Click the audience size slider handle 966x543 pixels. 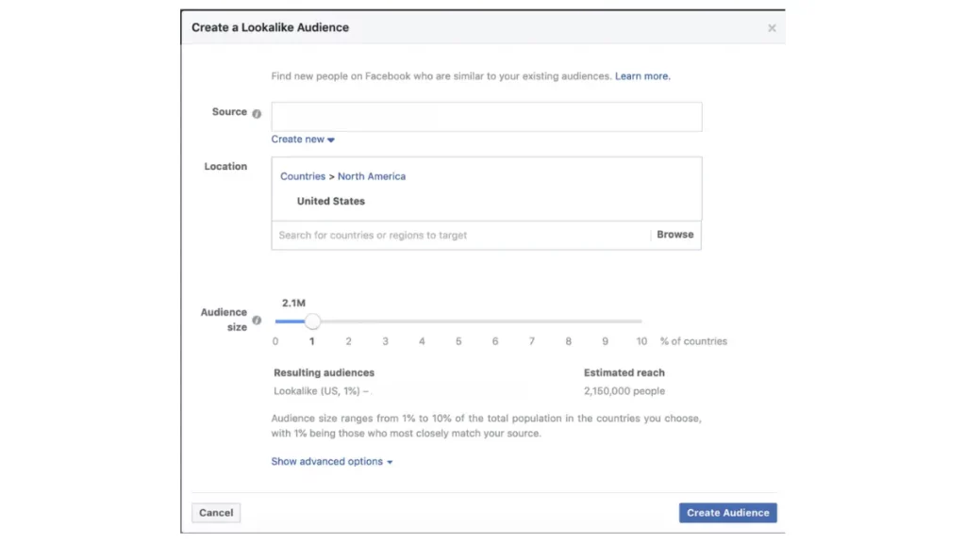312,321
